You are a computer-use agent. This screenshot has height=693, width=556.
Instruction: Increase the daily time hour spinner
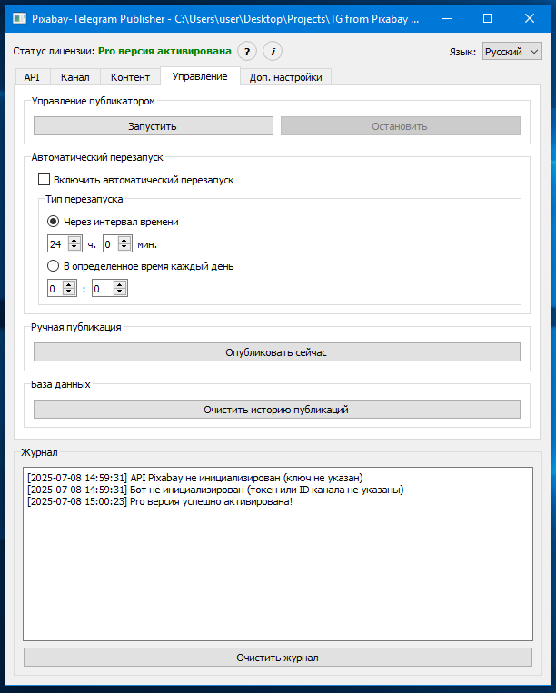click(x=69, y=285)
